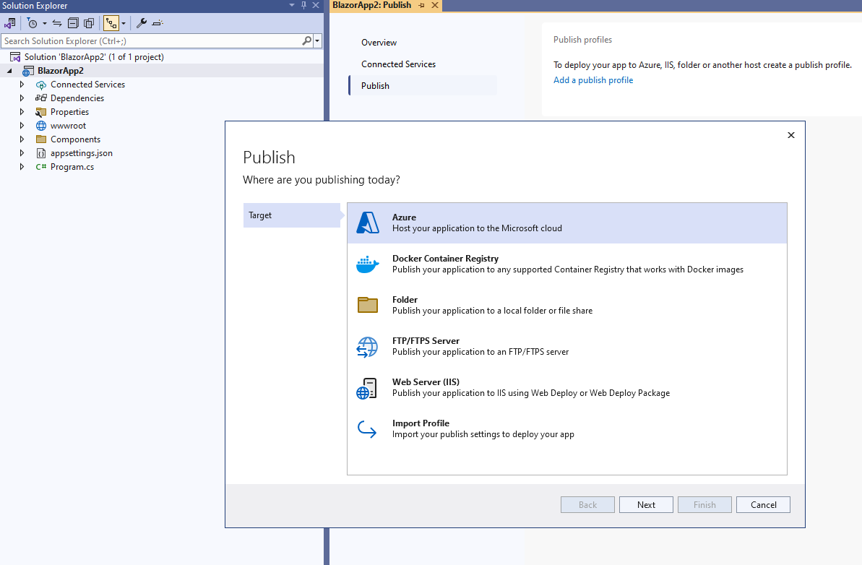This screenshot has height=565, width=862.
Task: Select the Target step in Publish dialog
Action: (292, 215)
